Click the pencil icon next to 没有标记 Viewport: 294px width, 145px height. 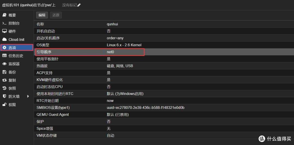[x=79, y=5]
